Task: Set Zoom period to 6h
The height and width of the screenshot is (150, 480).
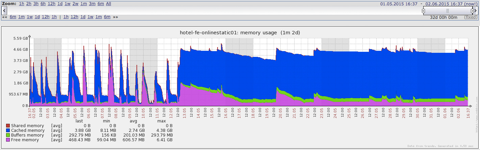Action: click(43, 4)
